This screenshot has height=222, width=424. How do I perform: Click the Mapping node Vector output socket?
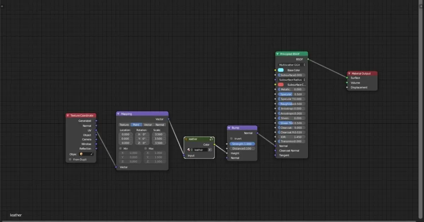(x=169, y=119)
